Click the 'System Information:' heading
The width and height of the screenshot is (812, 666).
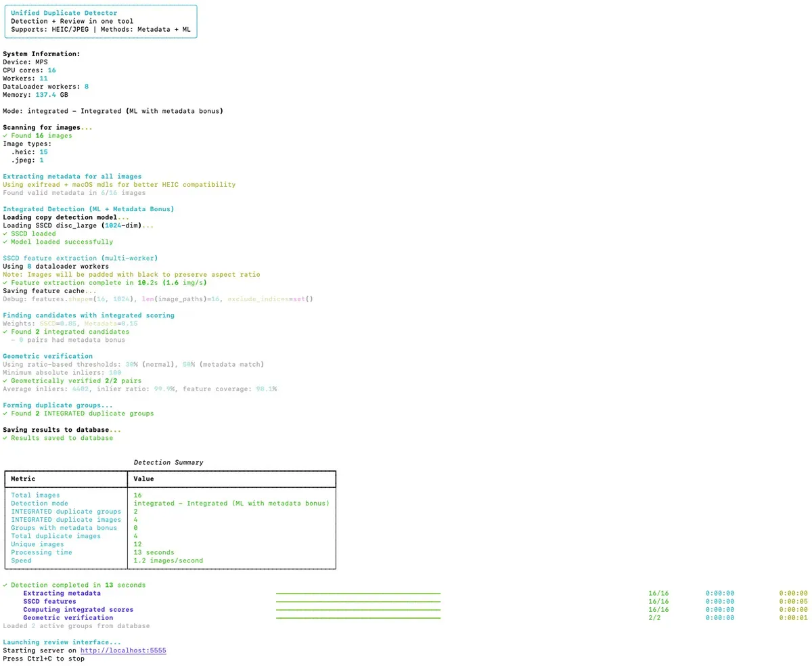[x=41, y=53]
